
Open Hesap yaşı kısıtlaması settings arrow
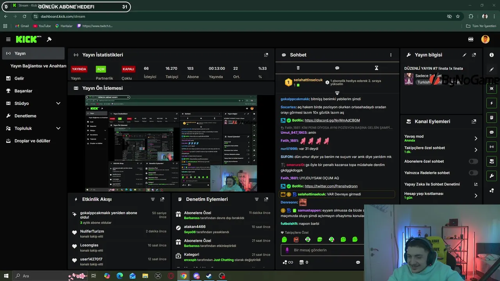[476, 196]
